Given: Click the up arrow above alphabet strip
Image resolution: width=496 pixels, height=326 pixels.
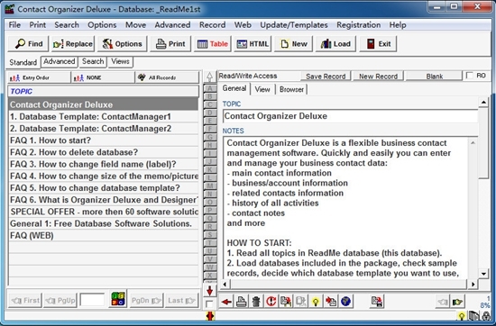Looking at the screenshot, I should 209,77.
